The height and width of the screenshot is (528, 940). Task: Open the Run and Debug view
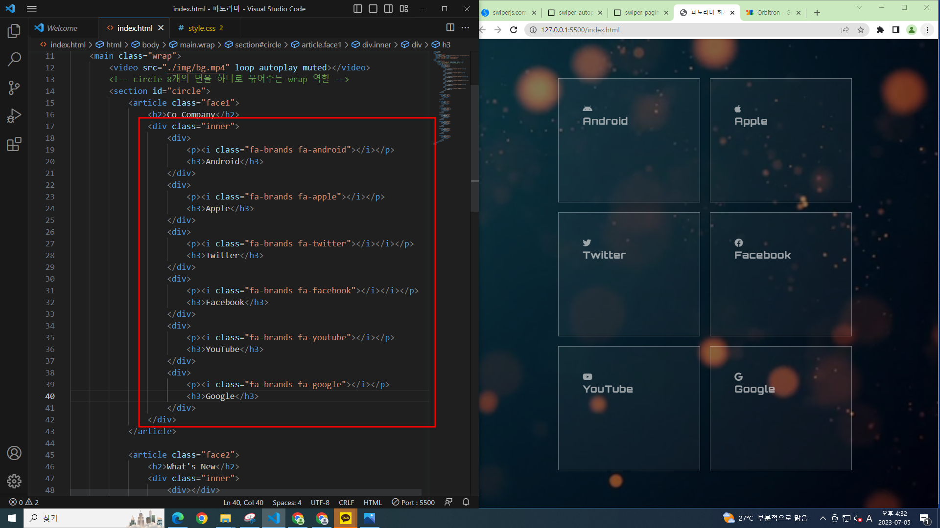tap(14, 116)
